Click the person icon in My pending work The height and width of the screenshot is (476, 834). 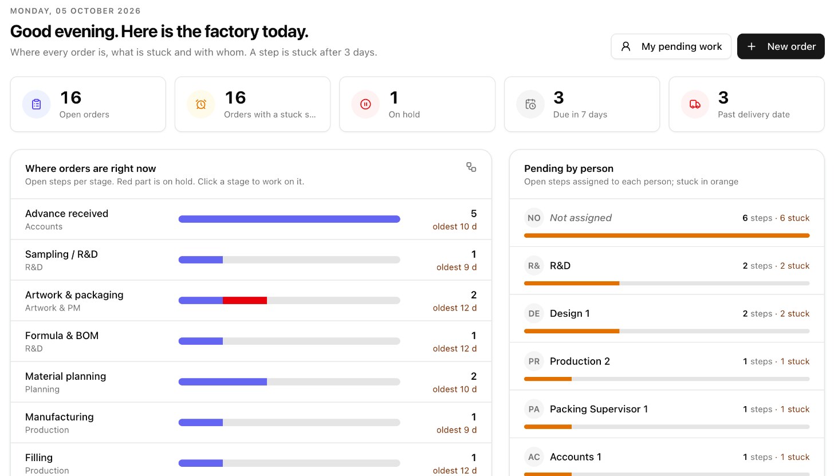[626, 46]
